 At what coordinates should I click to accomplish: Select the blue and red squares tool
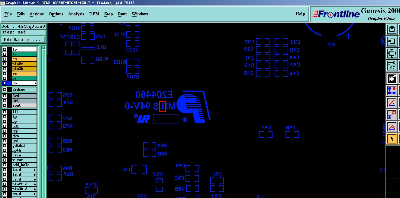[x=392, y=115]
